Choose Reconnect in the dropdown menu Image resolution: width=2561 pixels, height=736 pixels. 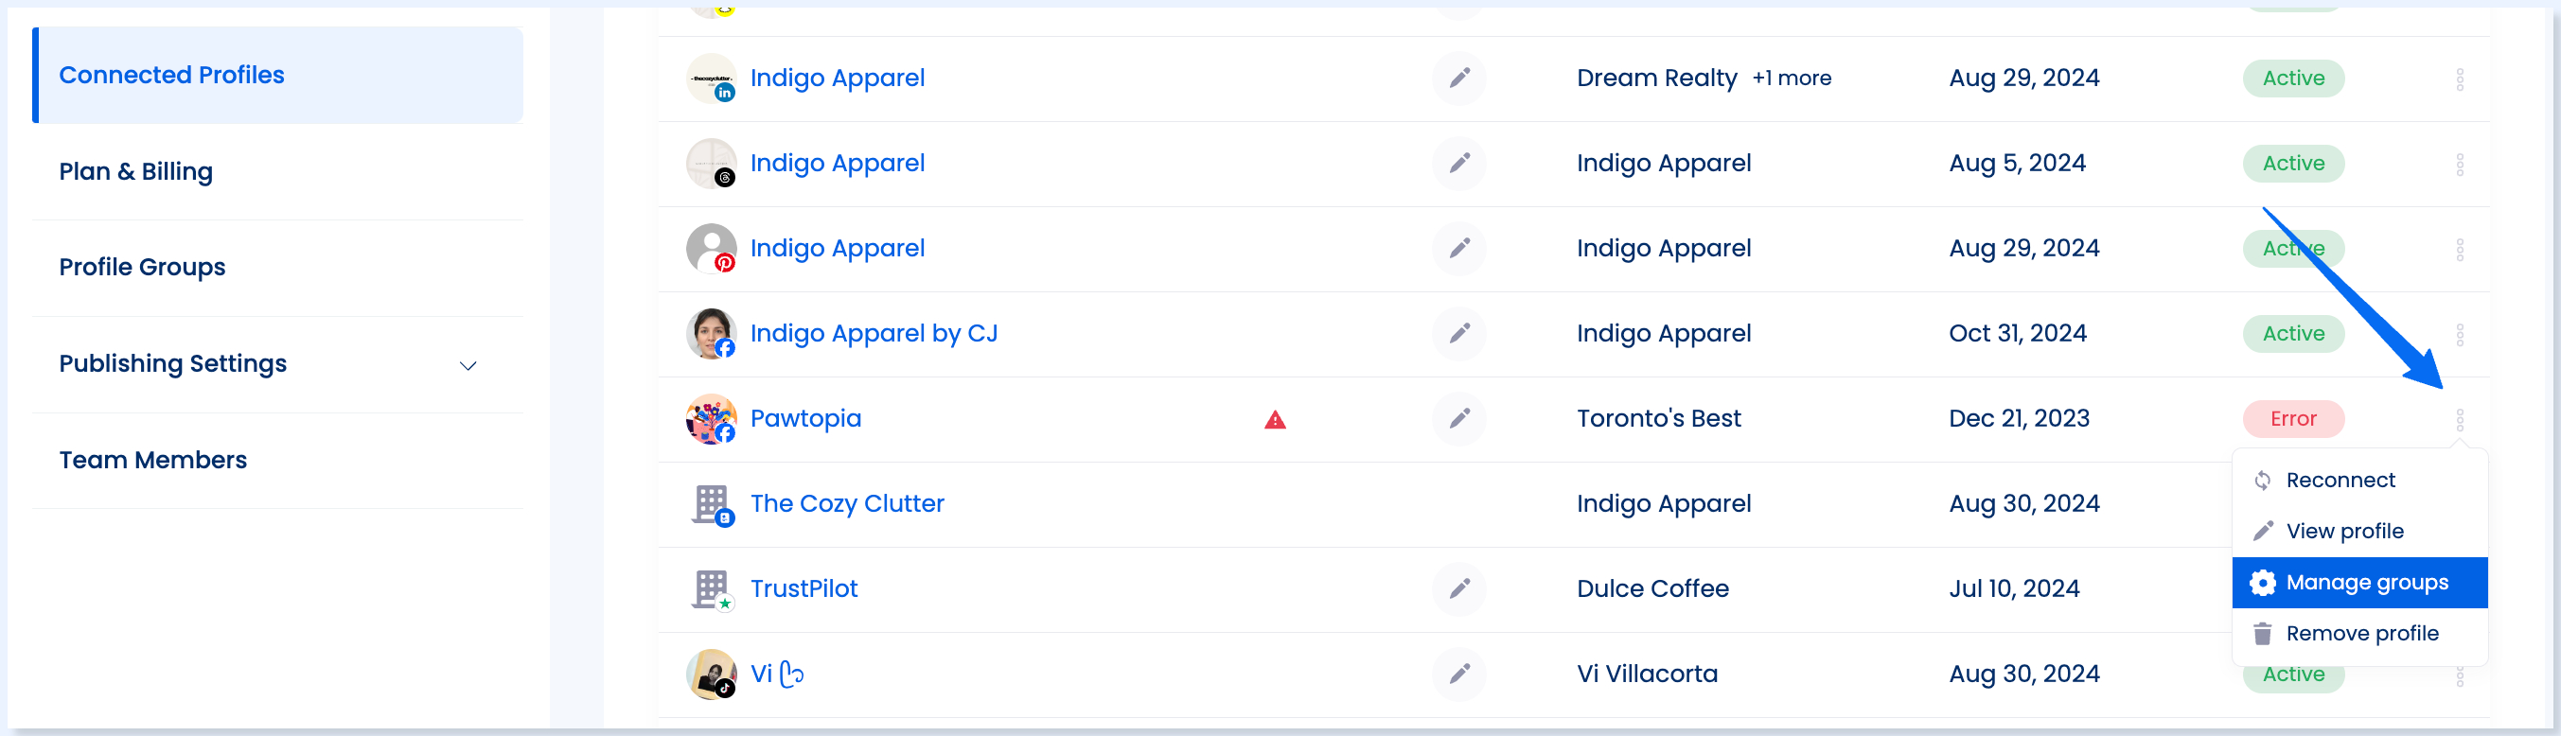pyautogui.click(x=2359, y=481)
